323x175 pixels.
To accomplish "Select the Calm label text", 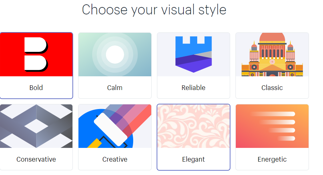I will (x=115, y=88).
